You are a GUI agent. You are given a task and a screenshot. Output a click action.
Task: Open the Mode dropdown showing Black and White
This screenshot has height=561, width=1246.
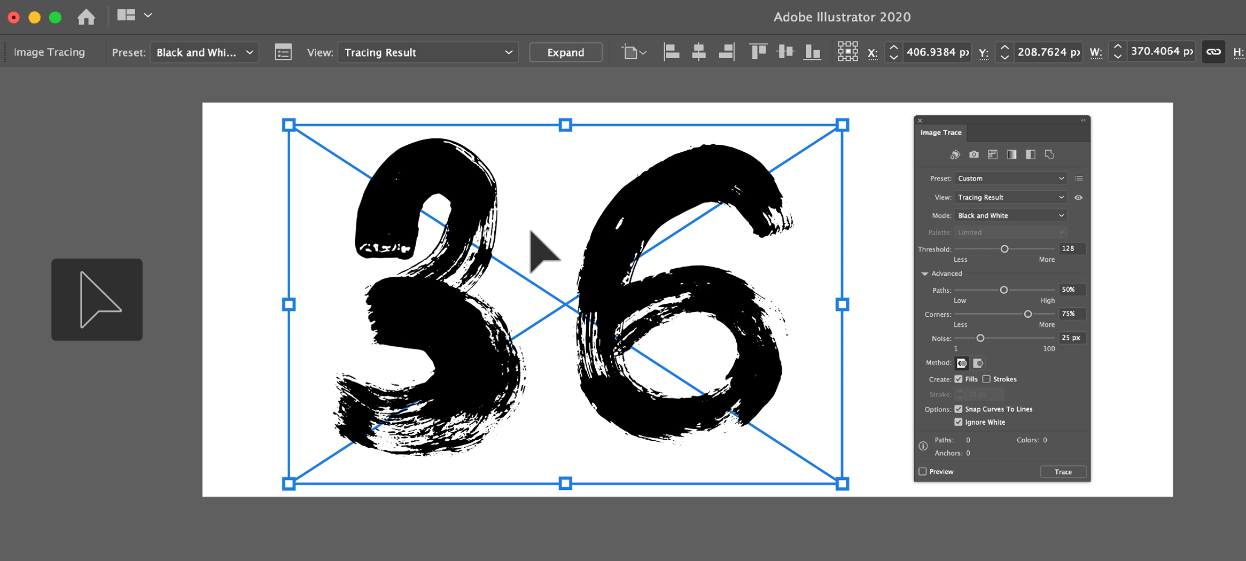point(1010,215)
